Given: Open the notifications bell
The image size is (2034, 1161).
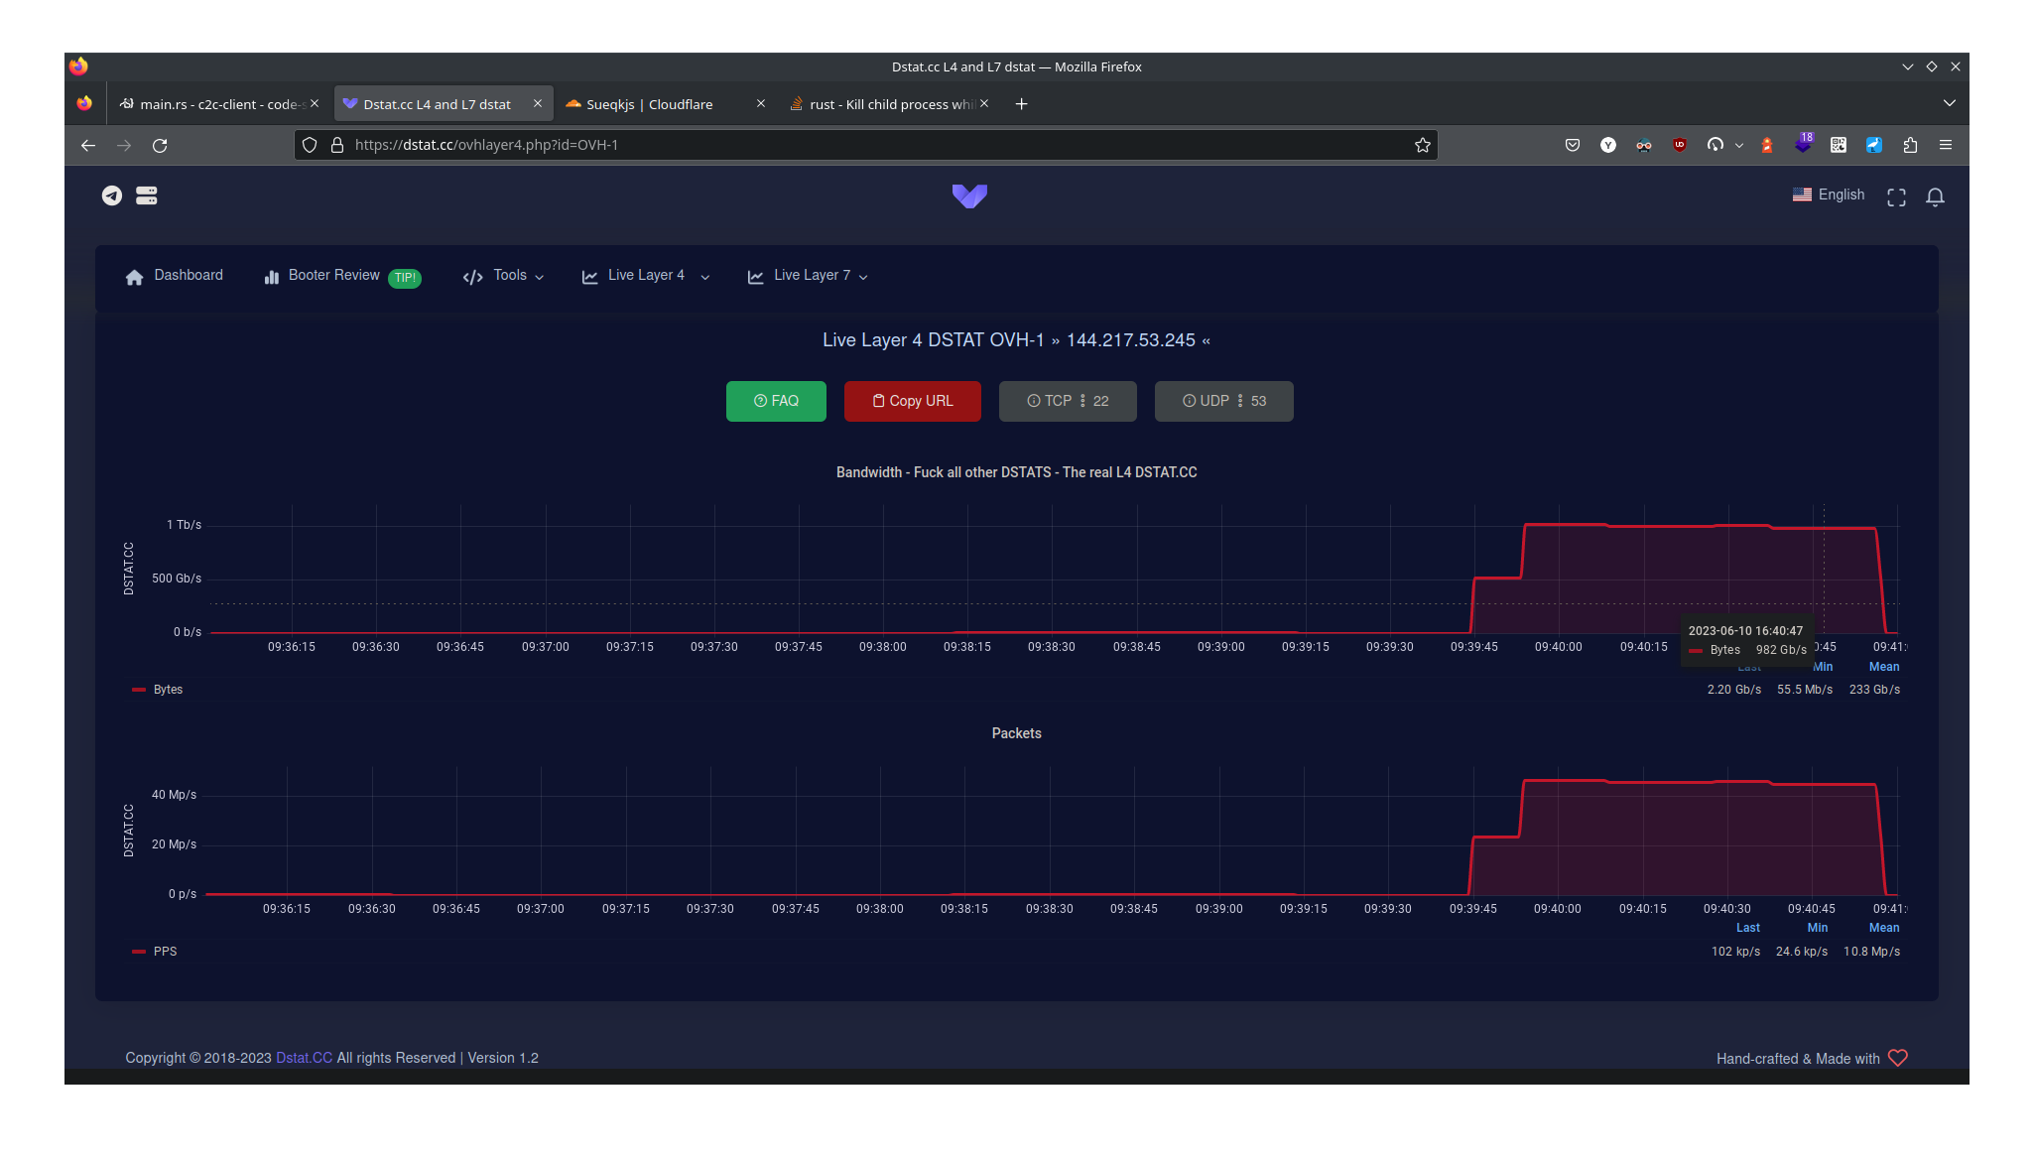Looking at the screenshot, I should [1935, 196].
